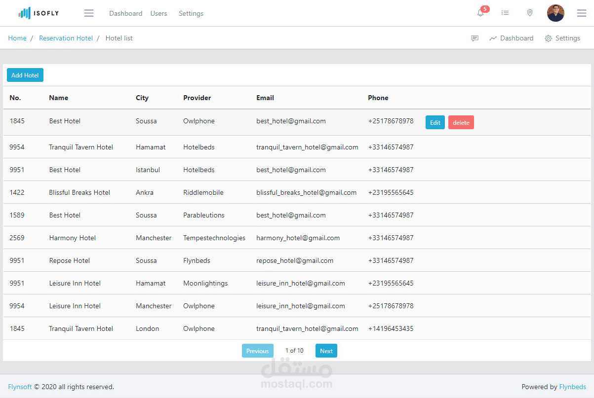Open the Users menu item
This screenshot has width=594, height=398.
(x=158, y=13)
